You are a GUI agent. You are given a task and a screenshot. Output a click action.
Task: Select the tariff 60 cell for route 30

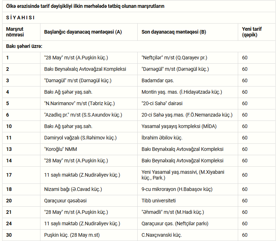[x=257, y=235]
